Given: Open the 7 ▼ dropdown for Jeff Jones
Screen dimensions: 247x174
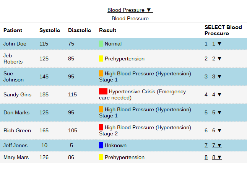Looking at the screenshot, I should (x=217, y=145).
